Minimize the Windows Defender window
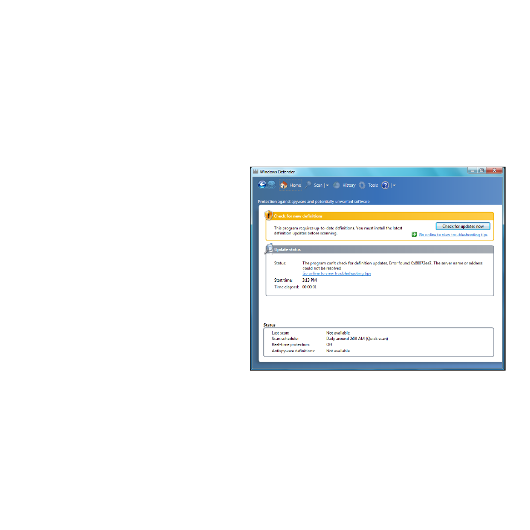Viewport: 530px width, 530px height. [x=472, y=171]
